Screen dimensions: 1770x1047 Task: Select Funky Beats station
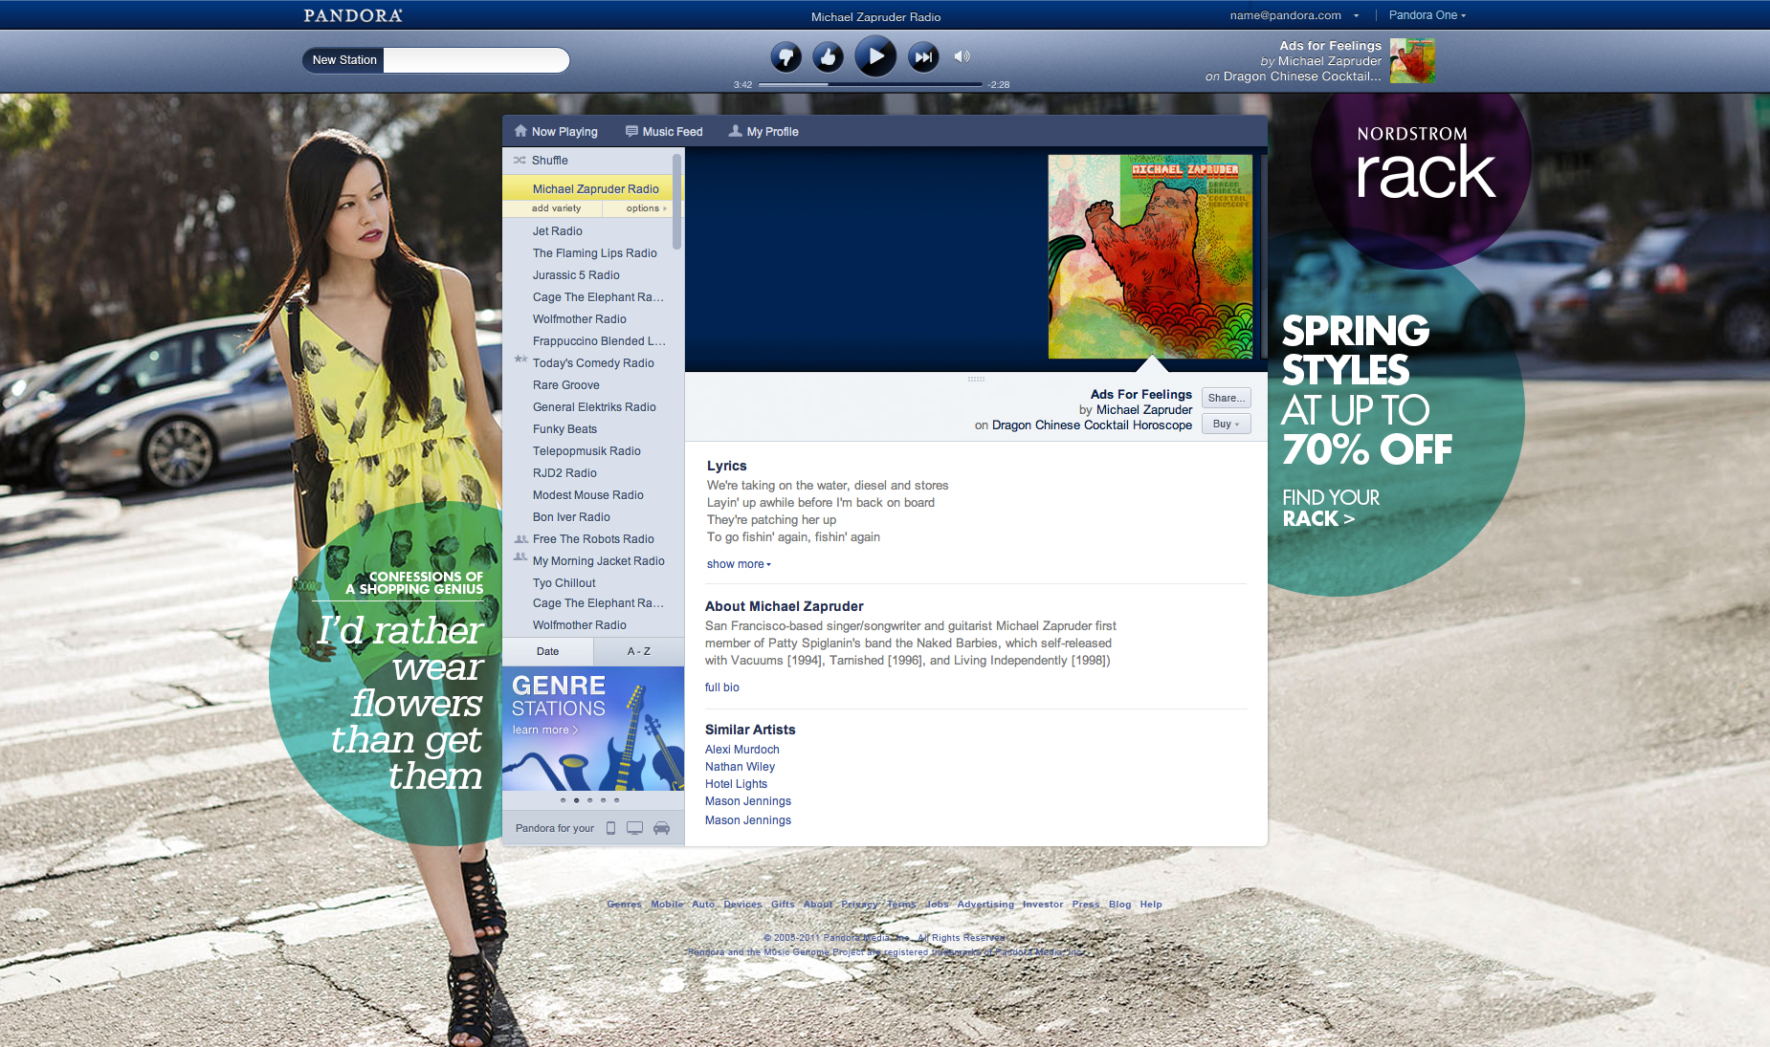tap(564, 429)
